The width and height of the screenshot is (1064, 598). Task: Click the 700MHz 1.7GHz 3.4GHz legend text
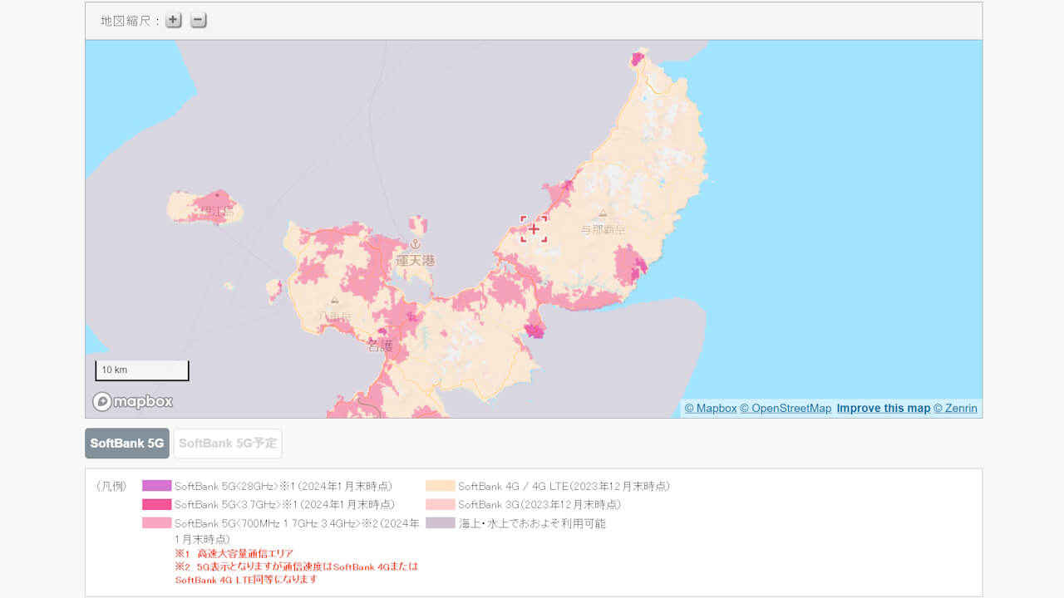click(x=297, y=531)
